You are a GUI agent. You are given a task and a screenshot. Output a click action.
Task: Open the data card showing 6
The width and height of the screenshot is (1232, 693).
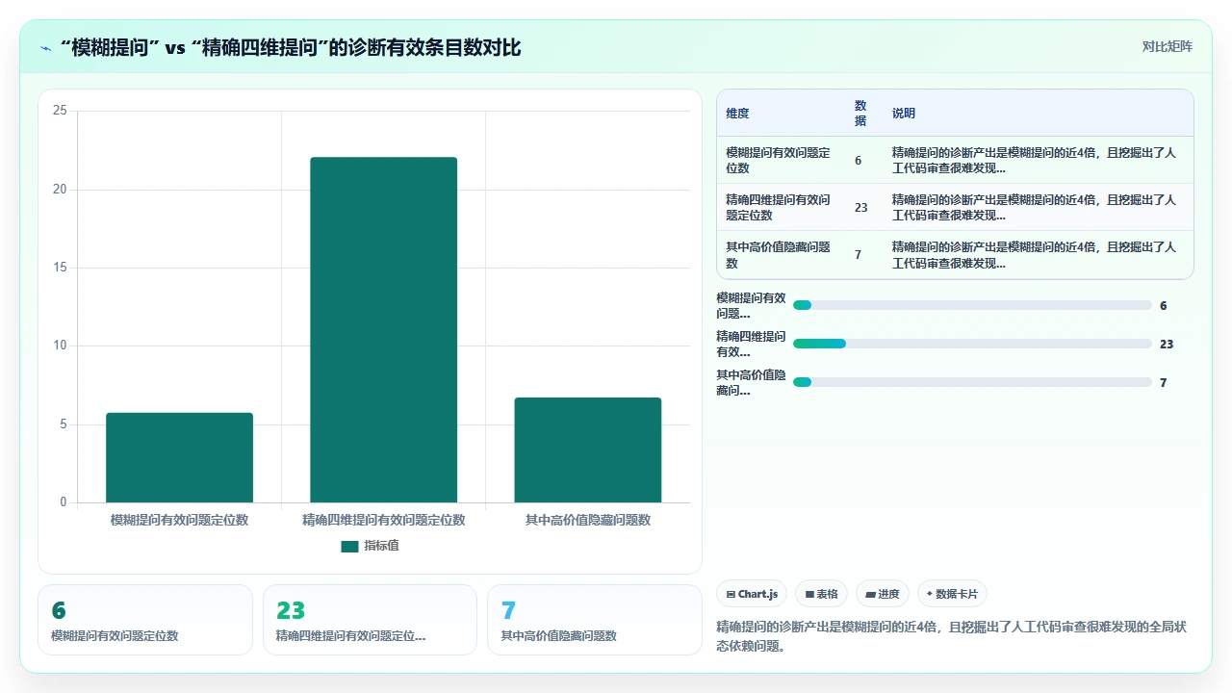pos(145,620)
